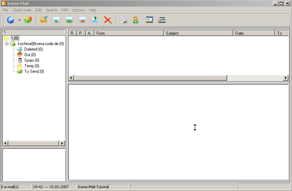Sort by the R... column header
The image size is (292, 191).
point(73,33)
